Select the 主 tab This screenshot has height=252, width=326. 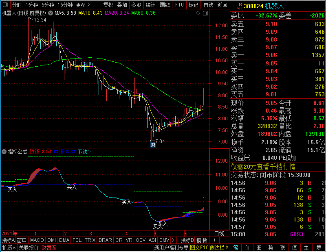point(306,248)
